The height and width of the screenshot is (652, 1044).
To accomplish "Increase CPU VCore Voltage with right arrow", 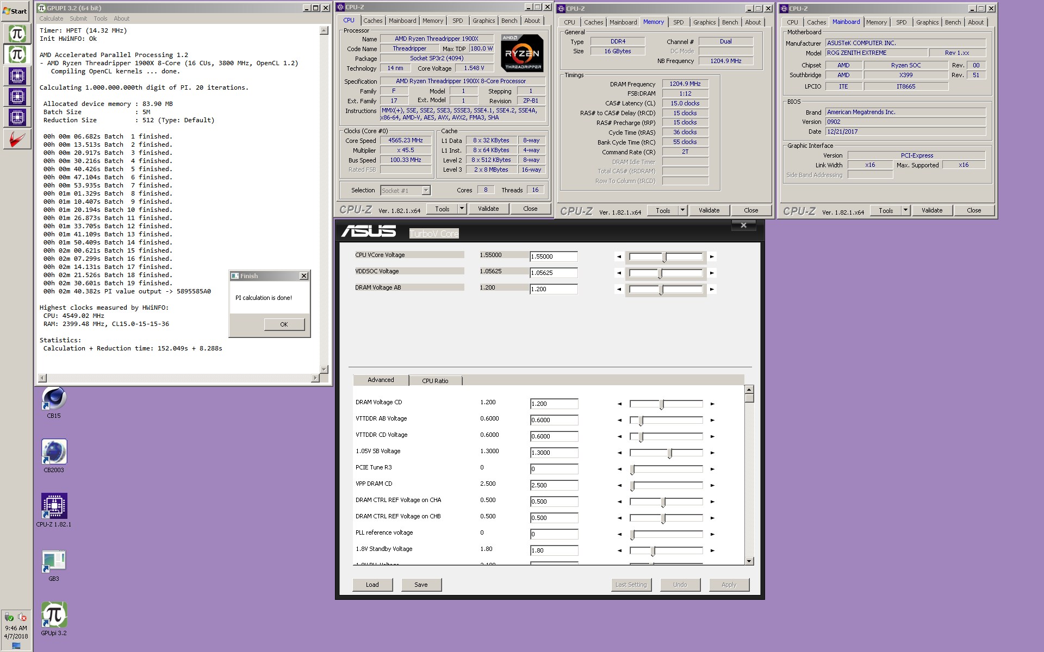I will coord(712,256).
